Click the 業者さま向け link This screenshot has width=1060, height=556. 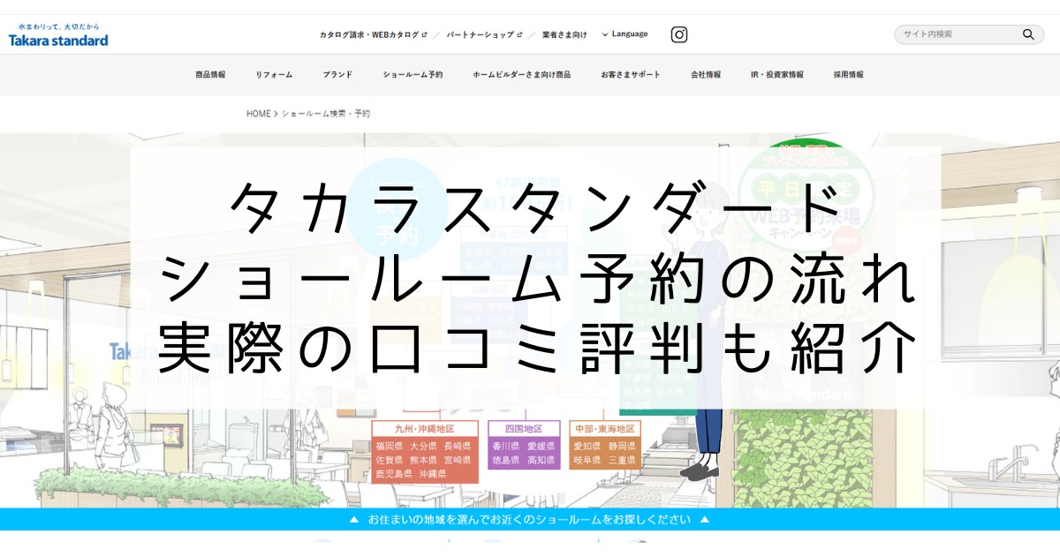pos(564,34)
